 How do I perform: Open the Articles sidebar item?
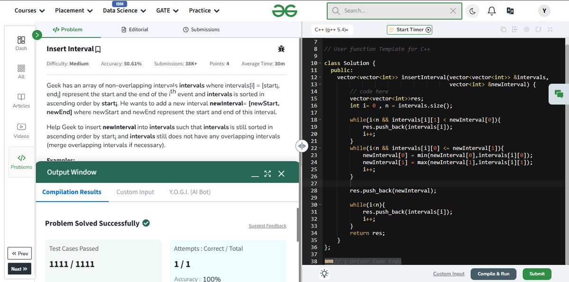point(21,100)
